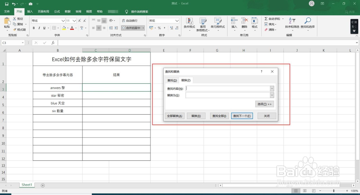
Task: Toggle center horizontal alignment
Action: [99, 28]
